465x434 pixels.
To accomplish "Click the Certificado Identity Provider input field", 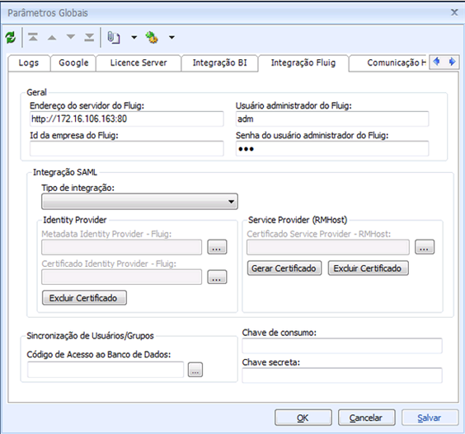I will pyautogui.click(x=121, y=277).
